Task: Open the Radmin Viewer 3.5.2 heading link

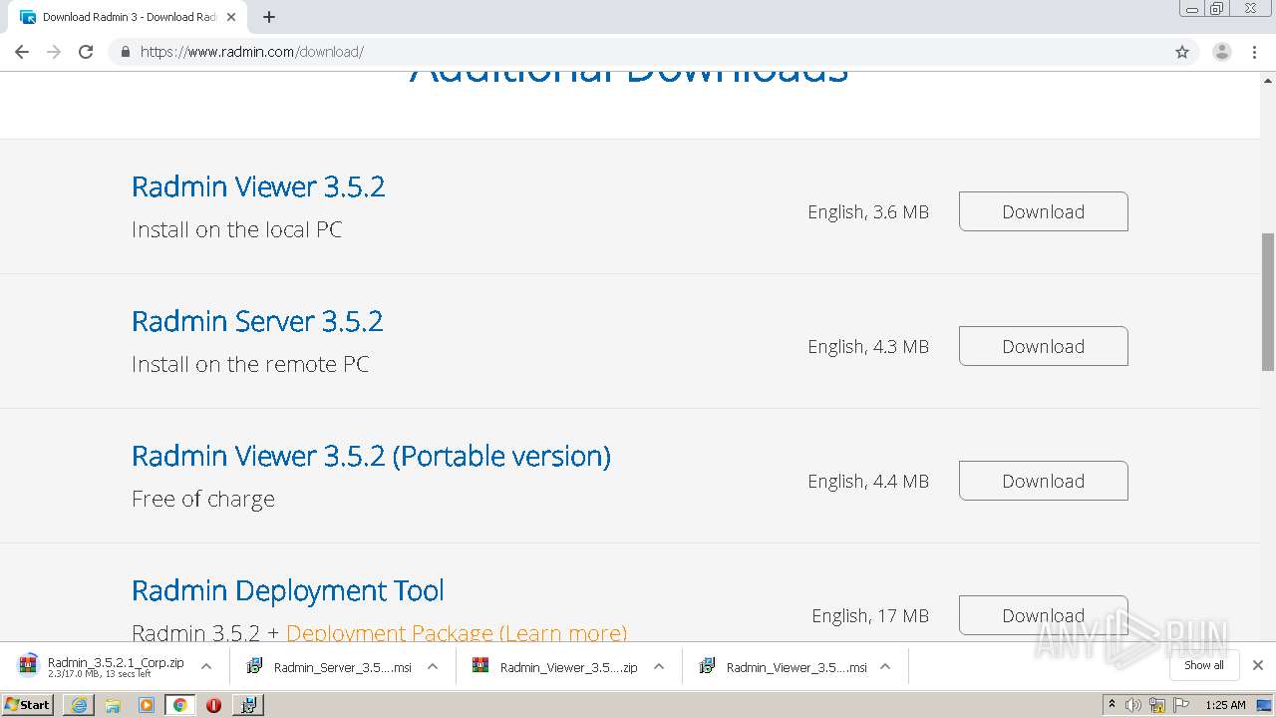Action: [258, 186]
